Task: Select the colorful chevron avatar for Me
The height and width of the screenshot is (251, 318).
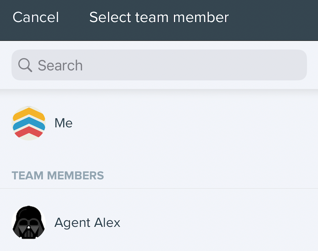Action: click(x=28, y=123)
